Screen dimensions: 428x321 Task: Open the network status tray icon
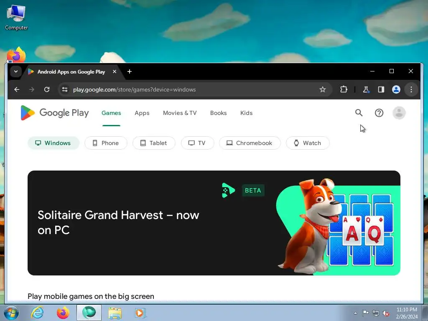[x=376, y=313]
